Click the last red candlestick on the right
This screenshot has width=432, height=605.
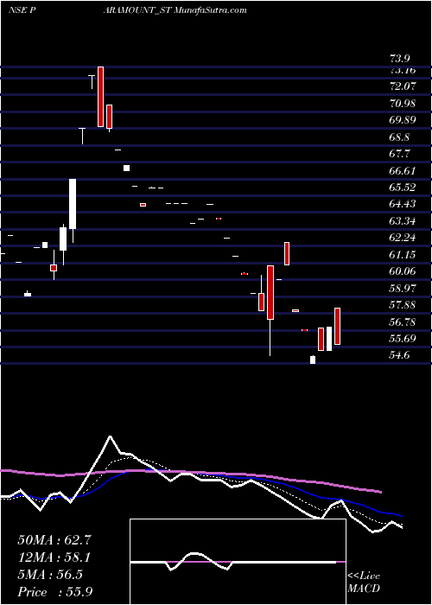tap(337, 326)
